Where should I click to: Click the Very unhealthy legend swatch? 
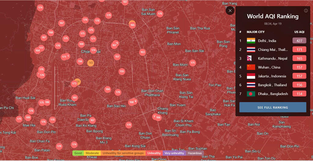click(x=174, y=153)
